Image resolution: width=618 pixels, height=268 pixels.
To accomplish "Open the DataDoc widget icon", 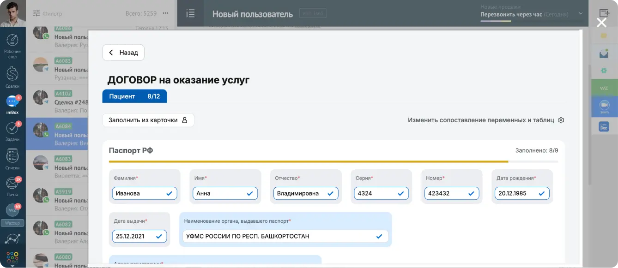I will (604, 127).
